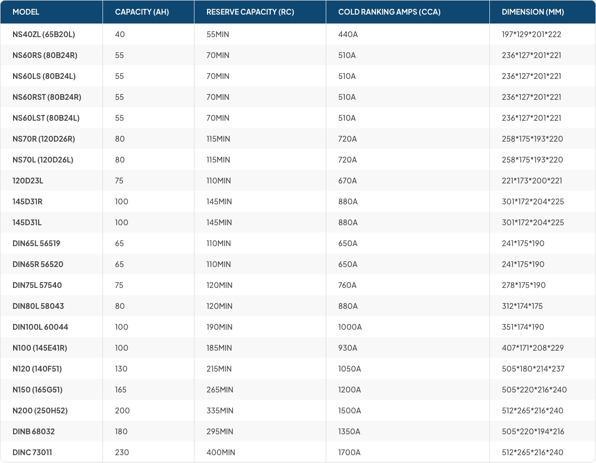Select the RESERVE CAPACITY (RC) header

(x=250, y=12)
